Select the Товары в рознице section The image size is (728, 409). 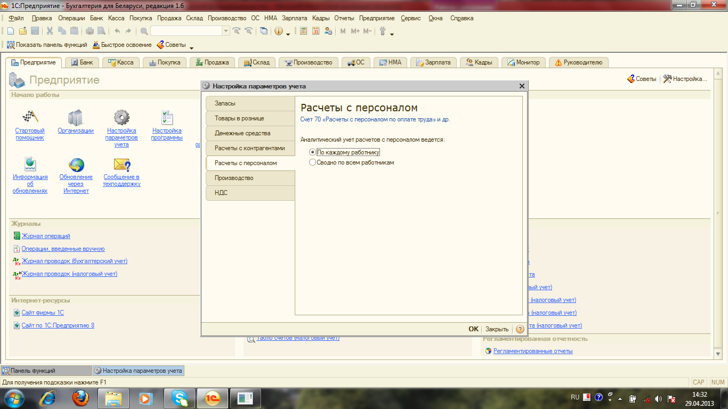point(250,118)
